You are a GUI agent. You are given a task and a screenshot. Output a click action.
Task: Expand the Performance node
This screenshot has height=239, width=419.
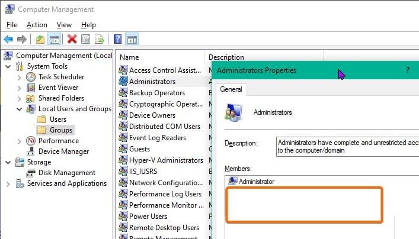coord(19,141)
